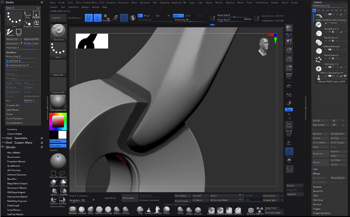Expand the Decimation Master plugin
This screenshot has width=350, height=217.
pos(17,188)
